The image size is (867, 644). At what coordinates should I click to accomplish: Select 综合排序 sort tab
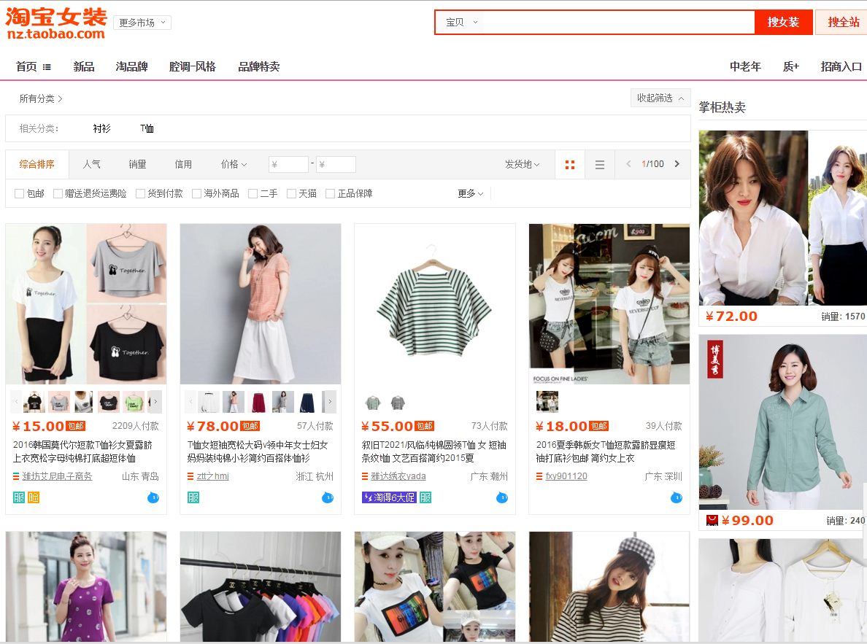(37, 164)
